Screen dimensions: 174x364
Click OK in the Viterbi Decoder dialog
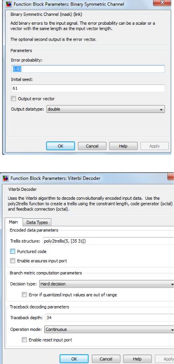point(74,359)
